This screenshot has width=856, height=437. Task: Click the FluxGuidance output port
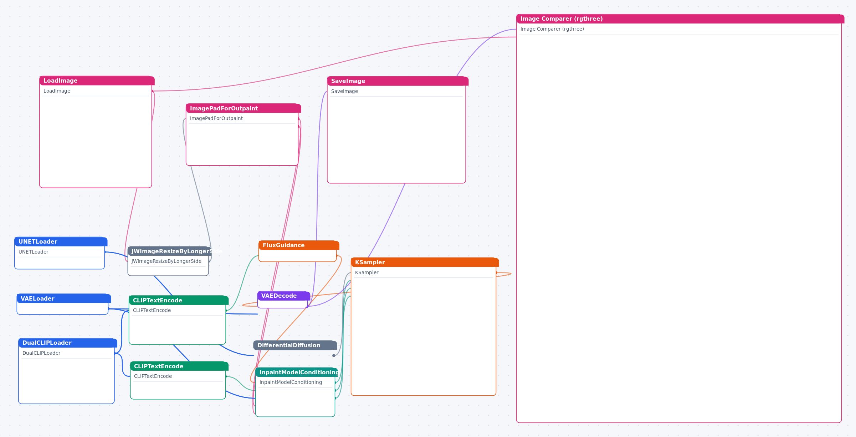point(337,256)
